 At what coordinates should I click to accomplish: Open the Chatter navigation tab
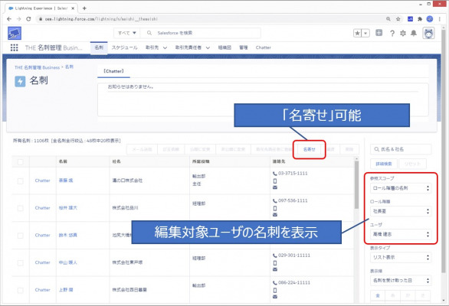tap(263, 47)
